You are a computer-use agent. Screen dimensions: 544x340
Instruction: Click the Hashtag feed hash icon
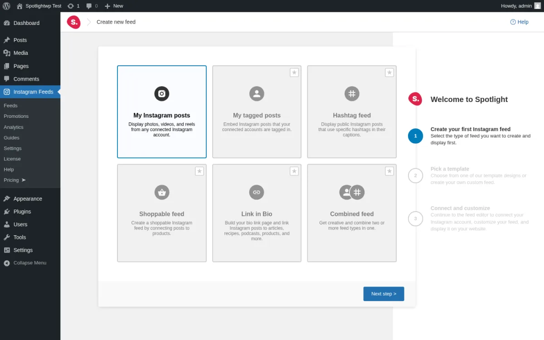pos(352,94)
